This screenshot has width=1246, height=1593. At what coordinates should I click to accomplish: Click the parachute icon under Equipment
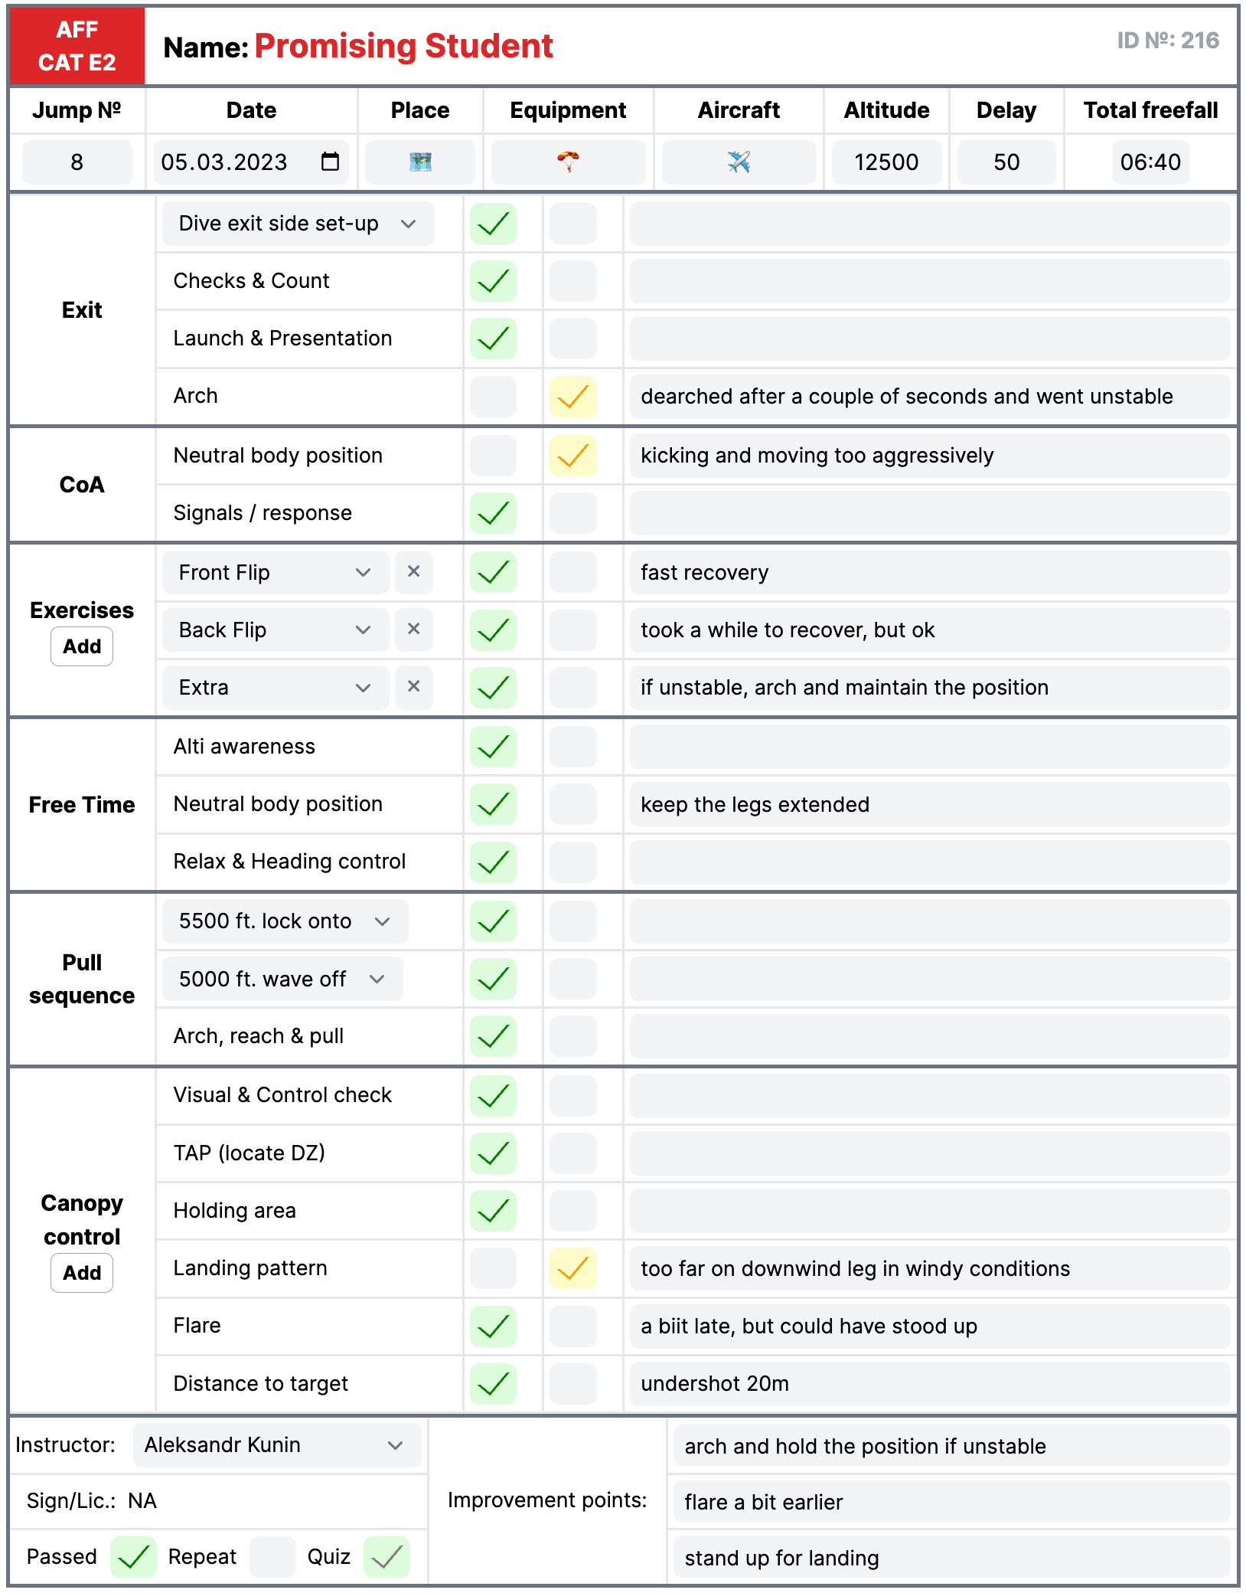pos(568,162)
